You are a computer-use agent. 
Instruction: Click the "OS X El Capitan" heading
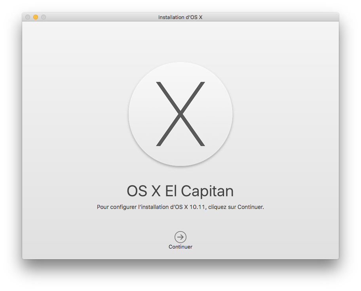pos(180,191)
